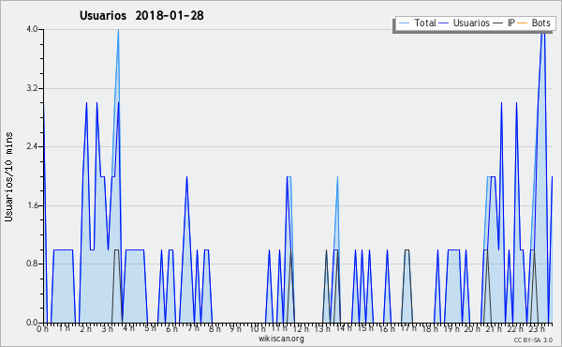562x347 pixels.
Task: Click the 4.0 y-axis value
Action: tap(32, 29)
